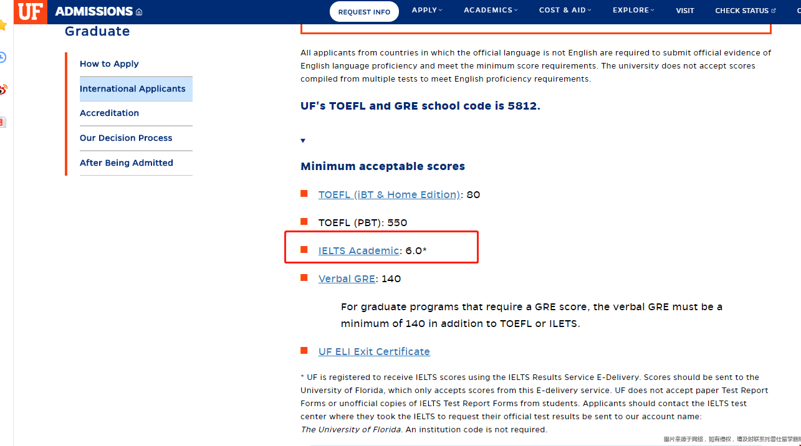Open Admissions home icon
The width and height of the screenshot is (801, 446).
[x=139, y=12]
